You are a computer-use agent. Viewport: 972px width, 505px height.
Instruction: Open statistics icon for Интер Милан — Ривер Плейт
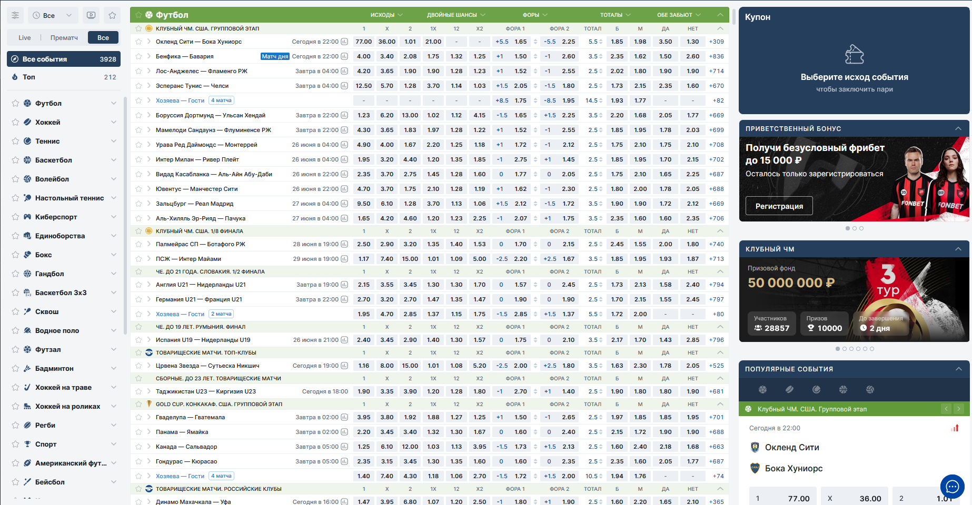(x=344, y=159)
